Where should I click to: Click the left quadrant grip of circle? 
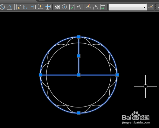(41, 75)
